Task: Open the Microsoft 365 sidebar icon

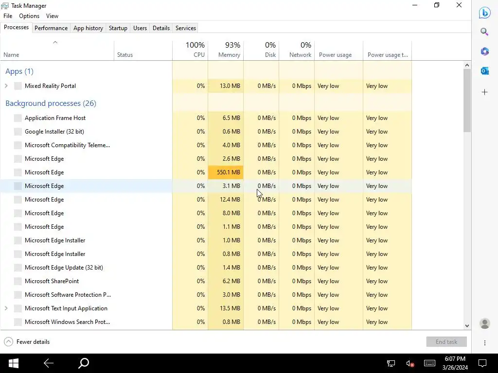Action: pyautogui.click(x=485, y=51)
